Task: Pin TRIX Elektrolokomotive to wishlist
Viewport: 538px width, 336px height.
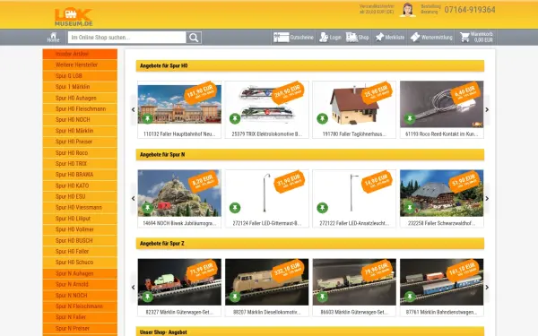Action: [235, 118]
